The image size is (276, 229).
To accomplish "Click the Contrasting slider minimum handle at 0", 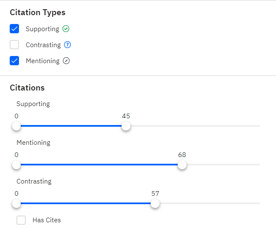I will click(x=16, y=203).
